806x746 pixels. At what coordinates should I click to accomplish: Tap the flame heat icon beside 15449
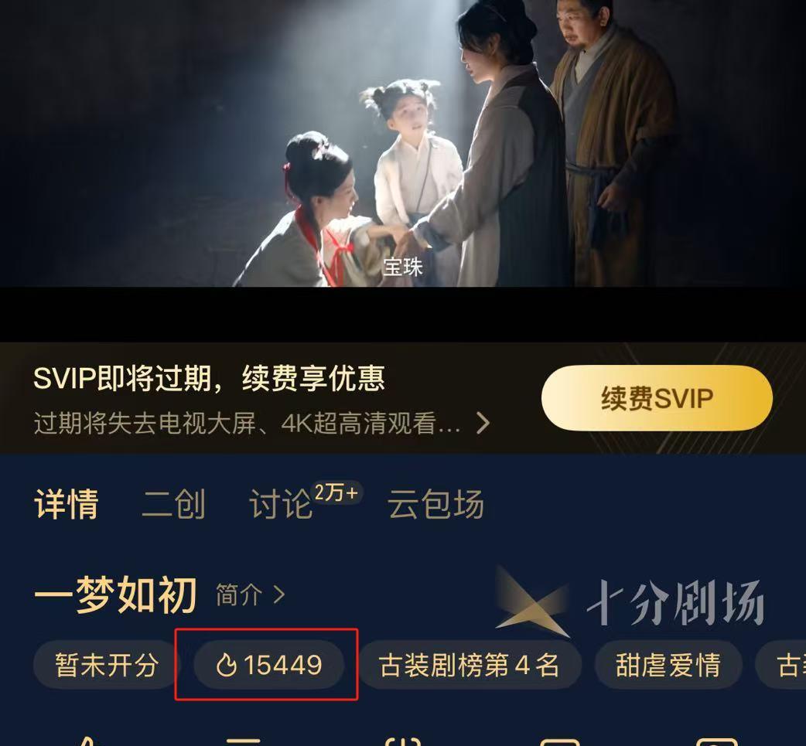coord(226,665)
